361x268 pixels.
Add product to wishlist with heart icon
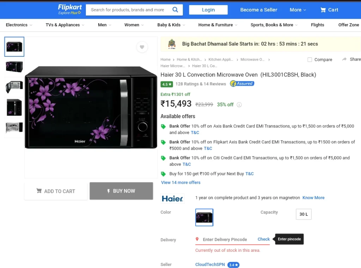point(142,47)
